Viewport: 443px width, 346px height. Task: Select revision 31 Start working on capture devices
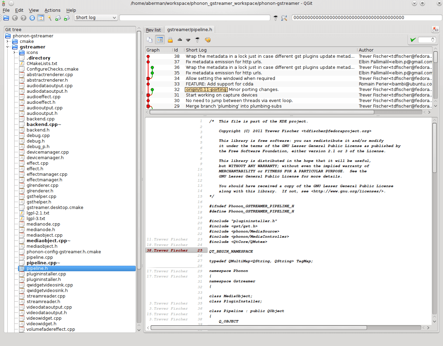coord(289,95)
